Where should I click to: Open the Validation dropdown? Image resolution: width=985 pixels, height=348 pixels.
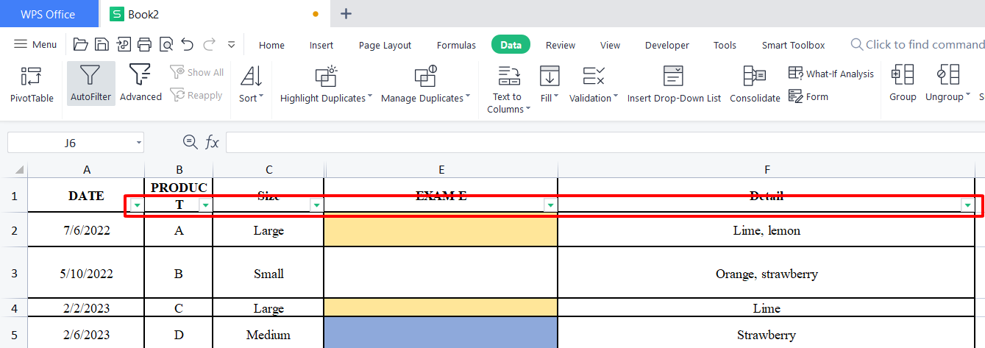594,84
